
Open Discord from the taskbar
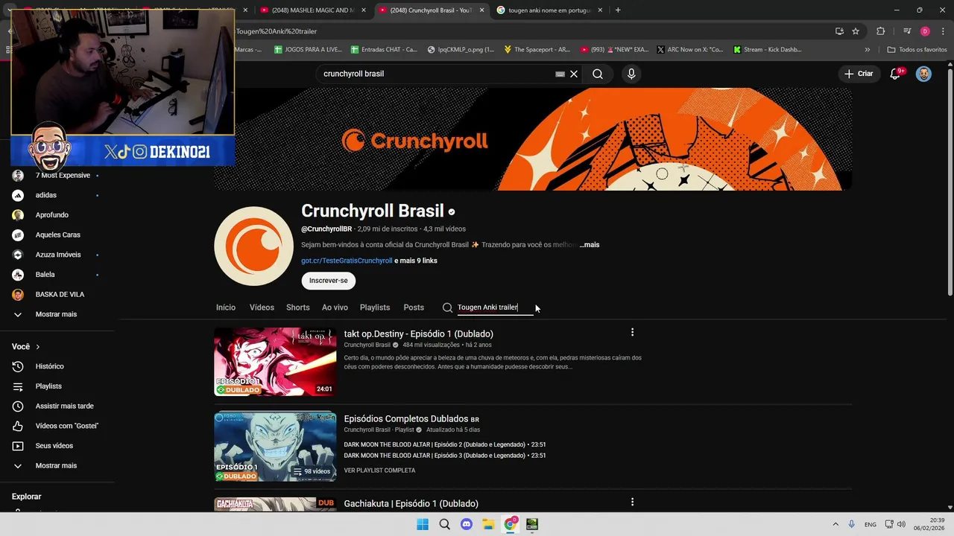pos(467,524)
